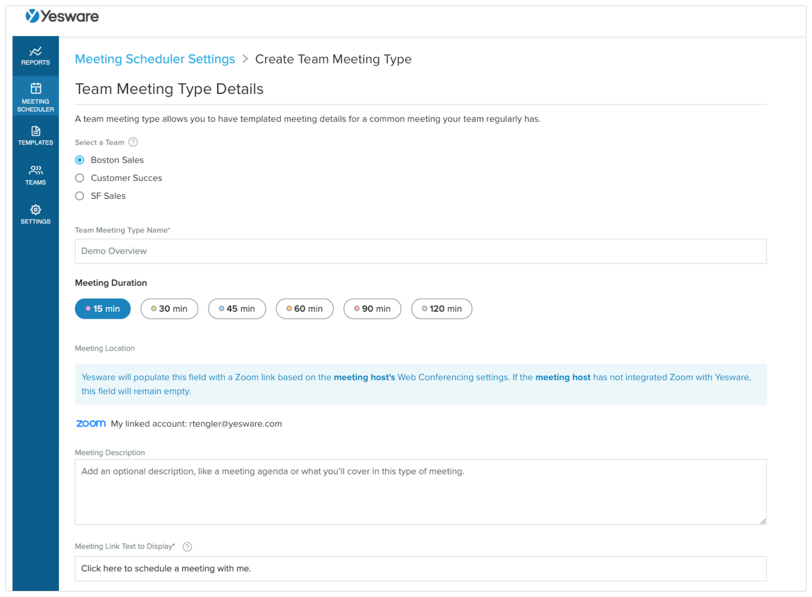
Task: Set meeting duration to 15 min
Action: coord(103,309)
